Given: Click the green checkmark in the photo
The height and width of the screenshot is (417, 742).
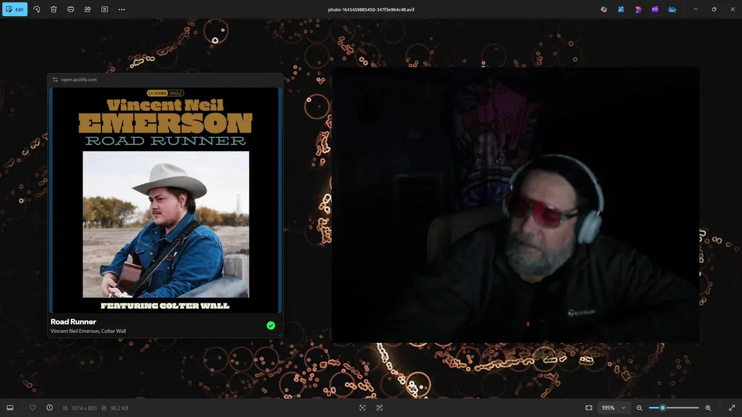Looking at the screenshot, I should pyautogui.click(x=271, y=325).
